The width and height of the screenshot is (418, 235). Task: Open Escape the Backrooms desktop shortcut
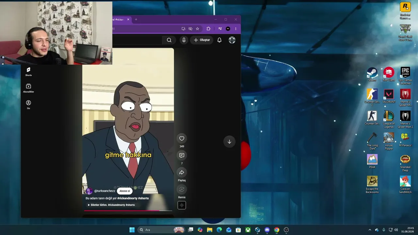tap(372, 185)
